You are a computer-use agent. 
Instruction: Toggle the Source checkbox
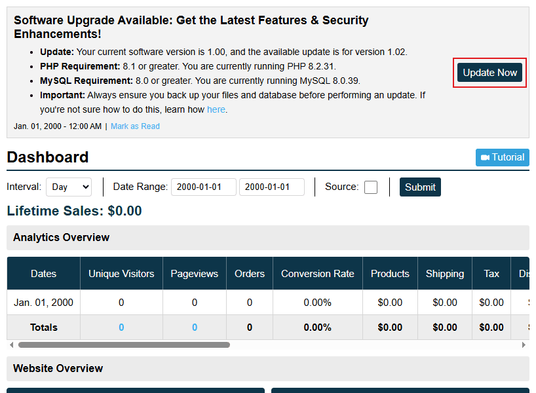coord(371,187)
